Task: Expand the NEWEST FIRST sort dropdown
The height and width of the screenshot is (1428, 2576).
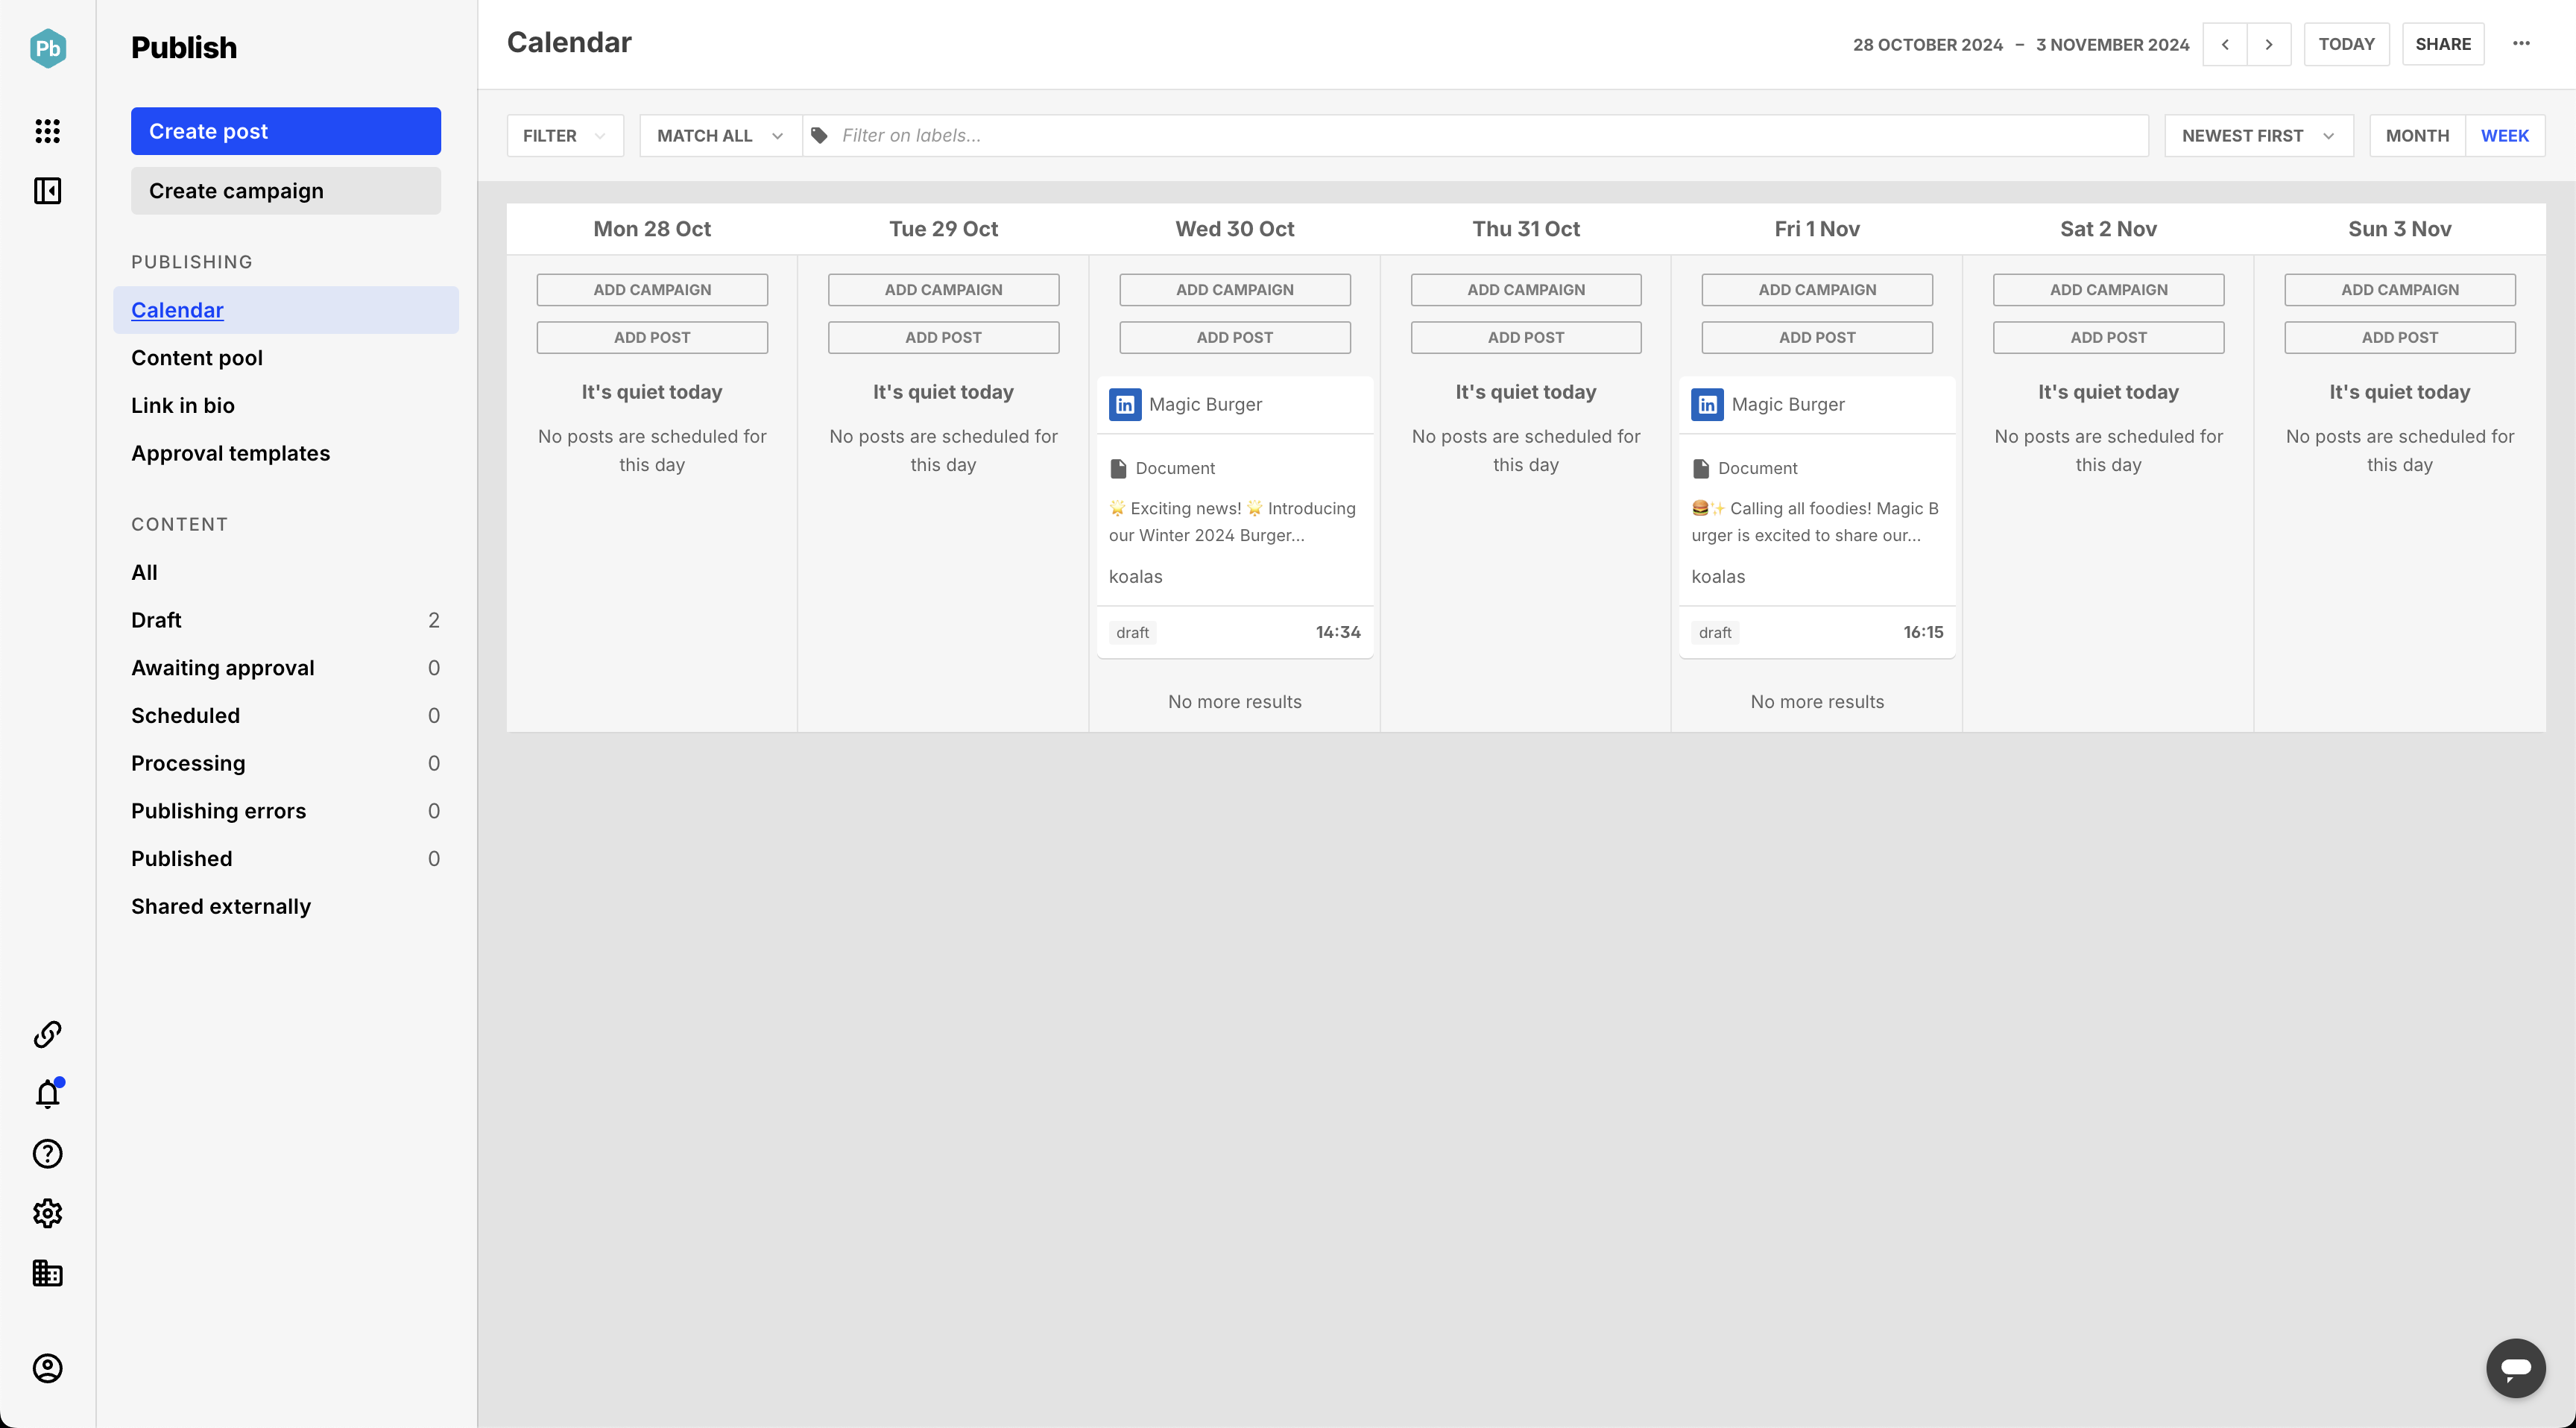Action: (2258, 136)
